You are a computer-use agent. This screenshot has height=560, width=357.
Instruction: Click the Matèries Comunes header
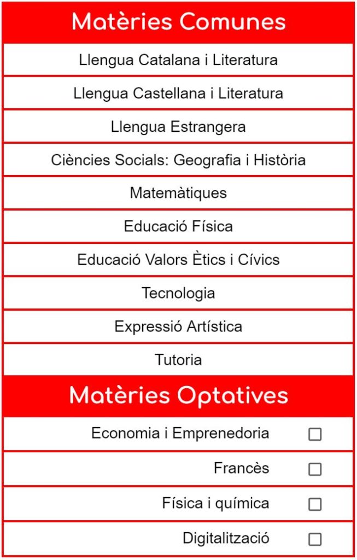pos(178,22)
